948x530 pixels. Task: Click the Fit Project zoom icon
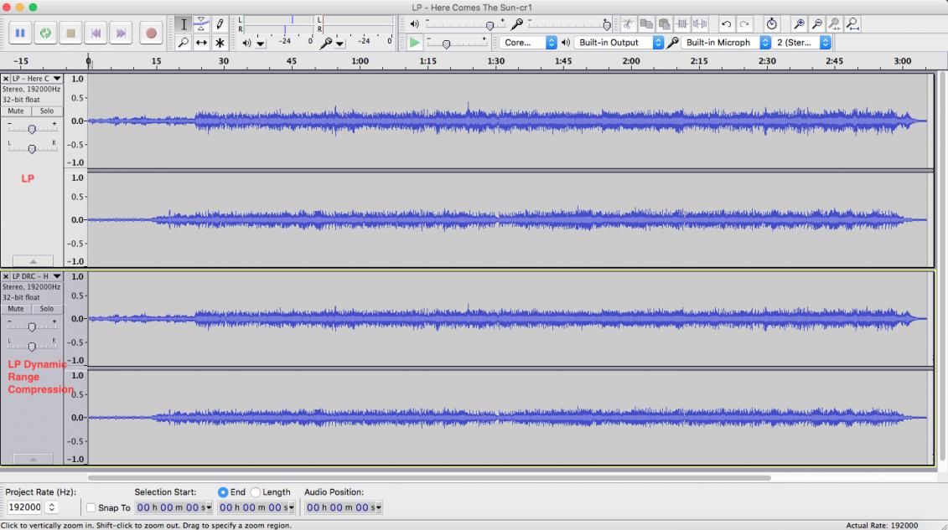point(853,24)
